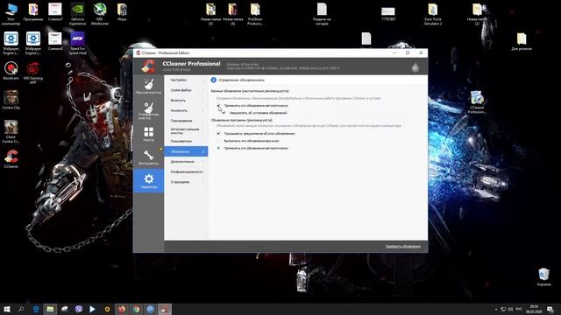Open the ProShow Producer folder on the desktop
This screenshot has width=561, height=315.
(x=255, y=14)
